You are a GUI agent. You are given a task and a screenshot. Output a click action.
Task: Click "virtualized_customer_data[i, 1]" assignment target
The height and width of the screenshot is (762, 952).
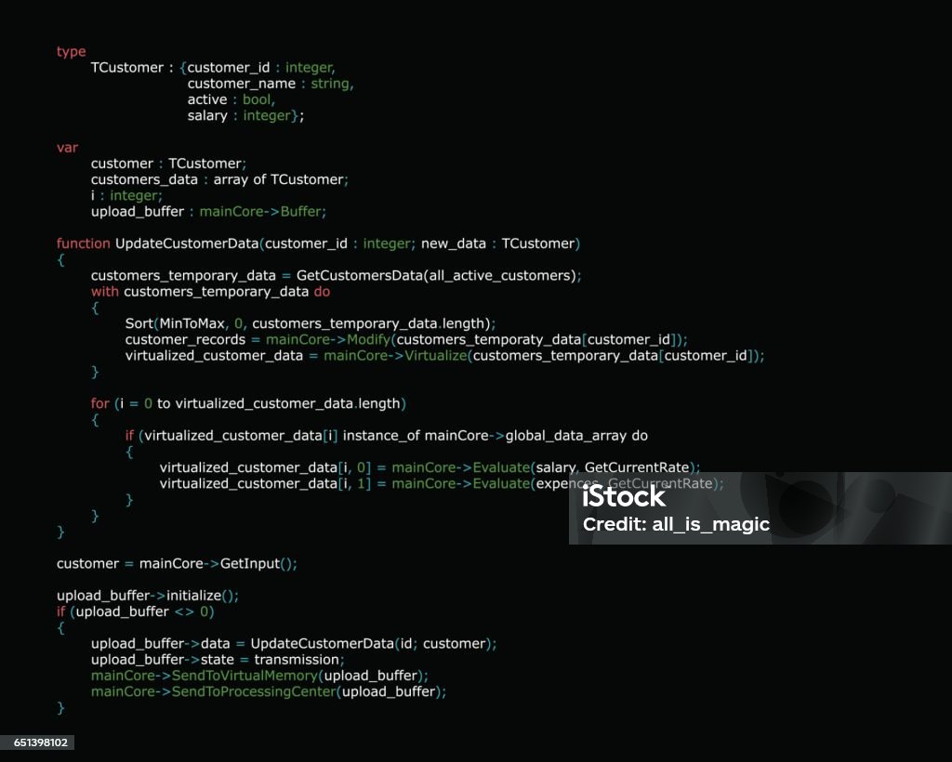[265, 483]
